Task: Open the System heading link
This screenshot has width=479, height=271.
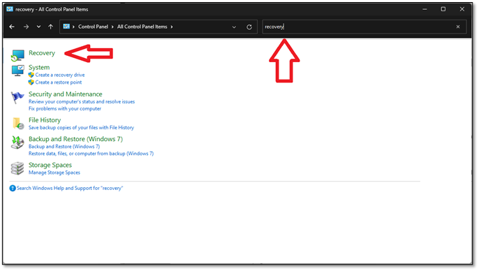Action: [x=39, y=67]
